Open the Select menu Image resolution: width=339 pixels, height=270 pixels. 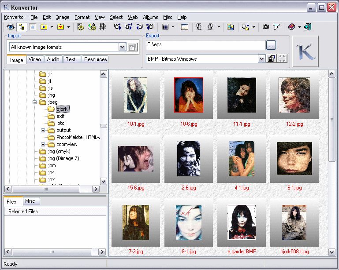click(116, 17)
